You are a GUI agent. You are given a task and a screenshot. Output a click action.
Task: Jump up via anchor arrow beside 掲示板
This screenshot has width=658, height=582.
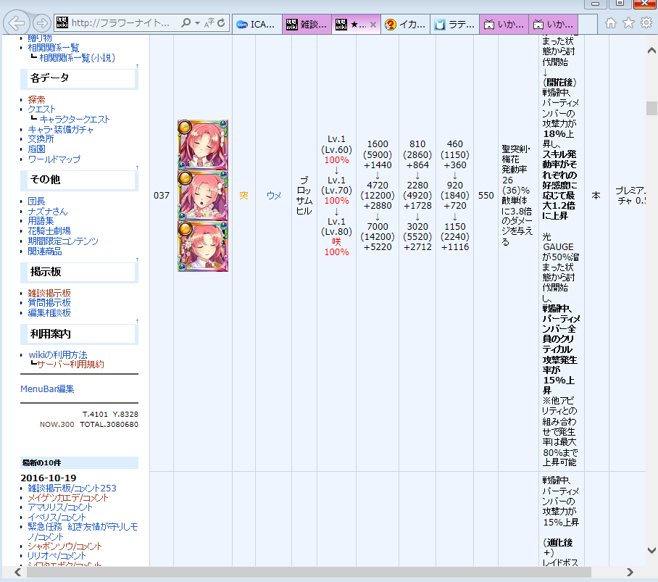click(137, 259)
